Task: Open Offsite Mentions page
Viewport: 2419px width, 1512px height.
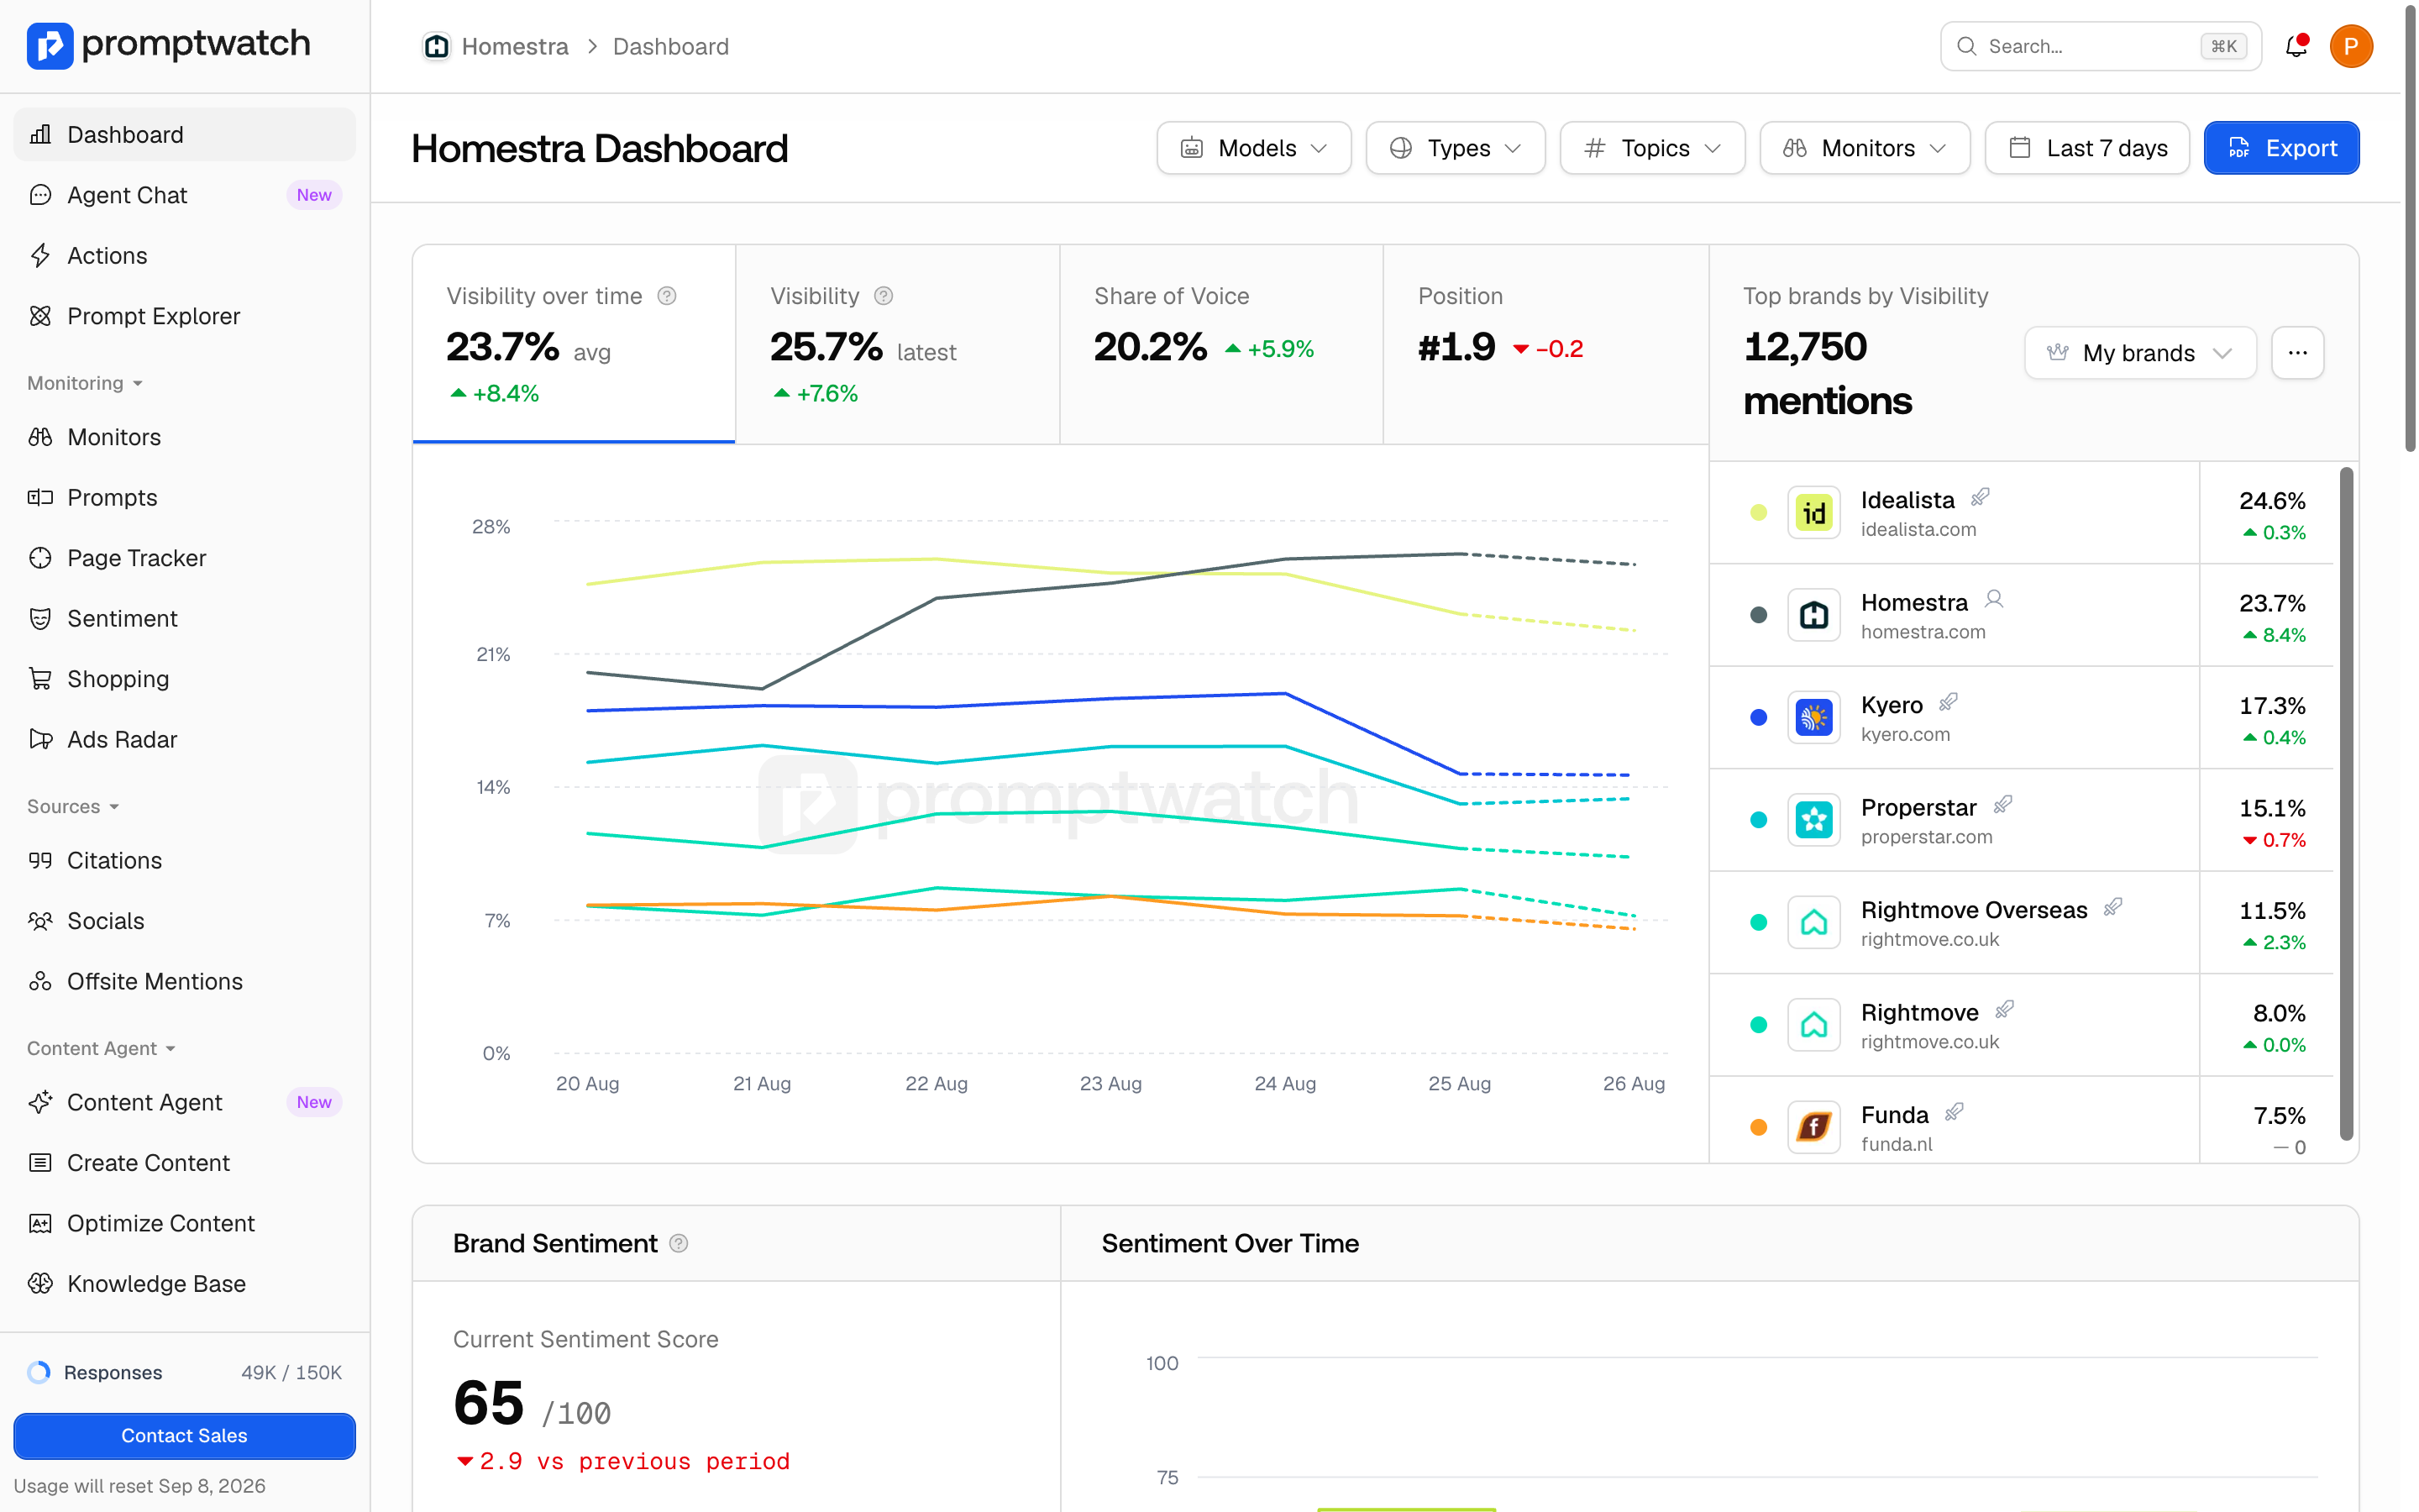Action: [x=185, y=981]
